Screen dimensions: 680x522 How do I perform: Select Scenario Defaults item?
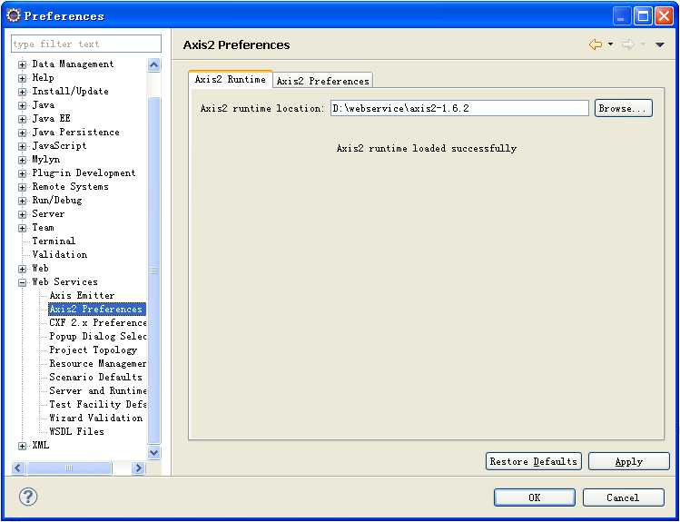[95, 377]
